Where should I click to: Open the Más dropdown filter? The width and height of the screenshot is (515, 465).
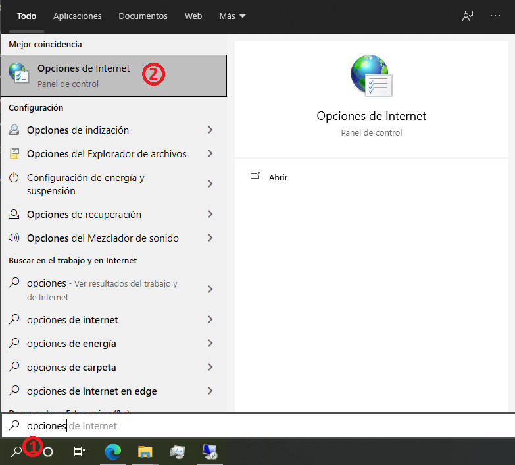(x=232, y=16)
